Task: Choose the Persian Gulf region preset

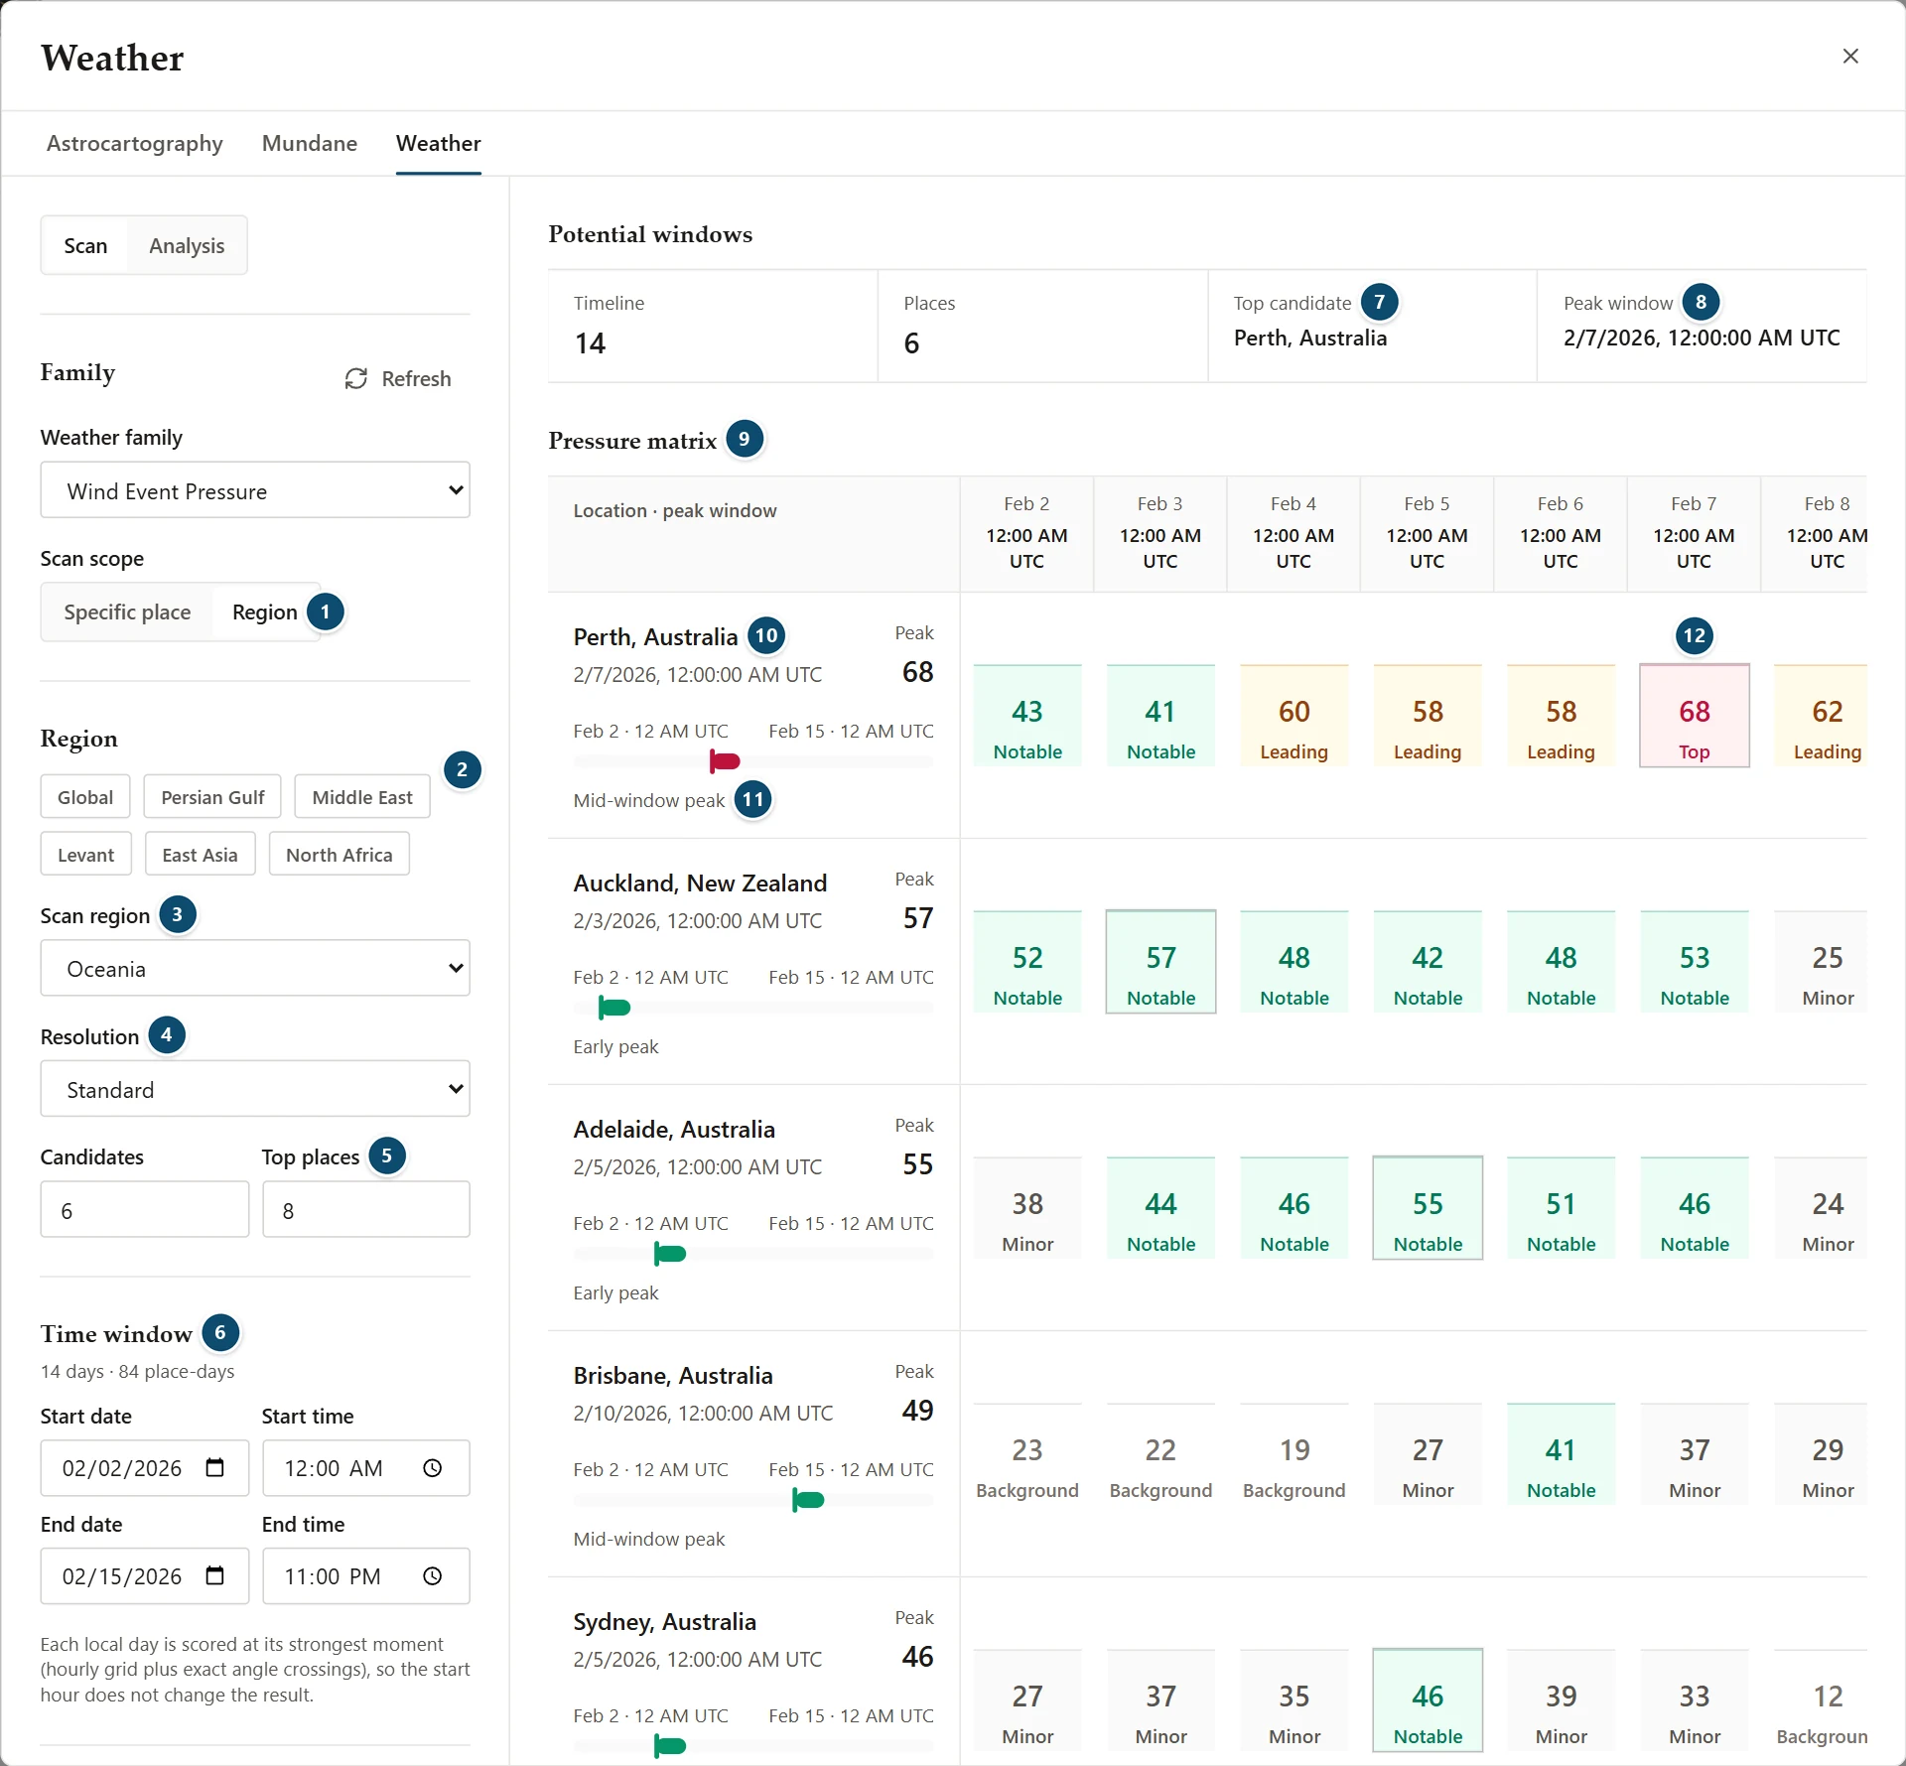Action: point(212,797)
